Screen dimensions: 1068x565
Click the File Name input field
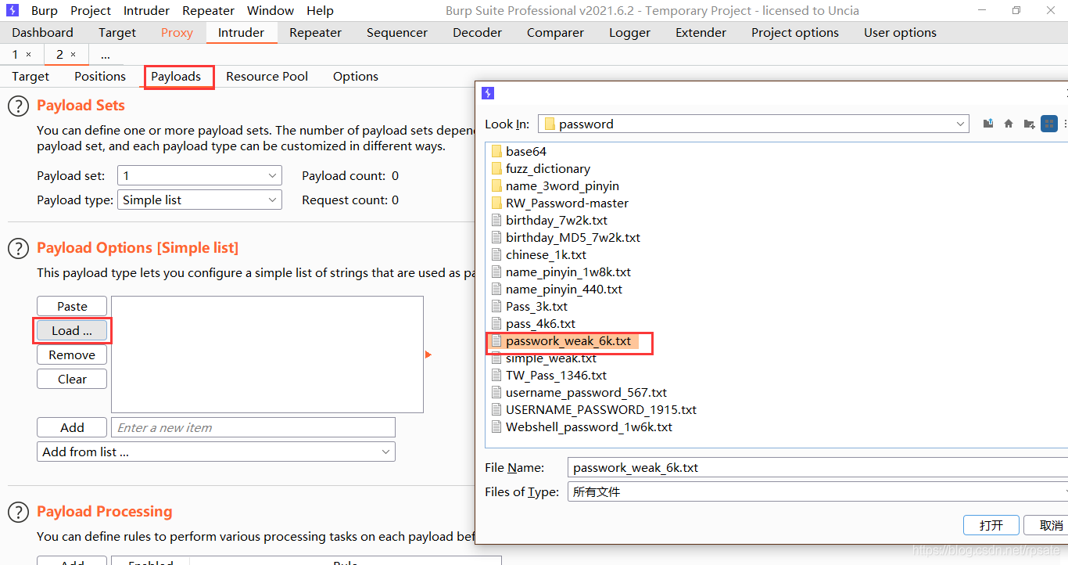click(817, 468)
